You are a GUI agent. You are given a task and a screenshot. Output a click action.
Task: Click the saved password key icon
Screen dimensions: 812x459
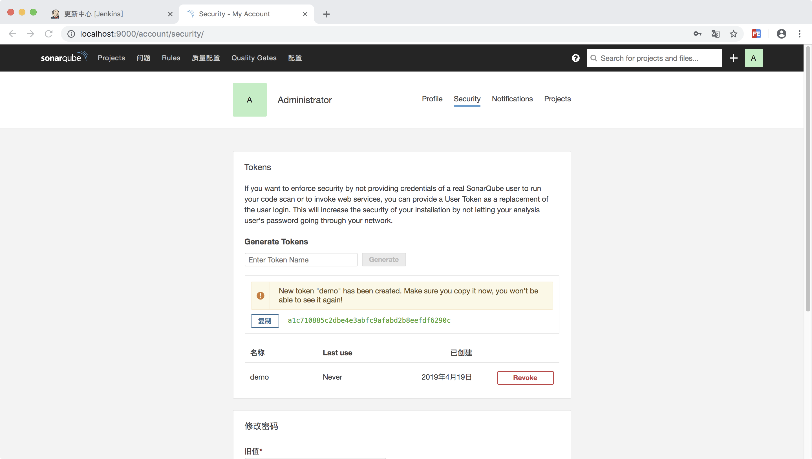coord(697,34)
